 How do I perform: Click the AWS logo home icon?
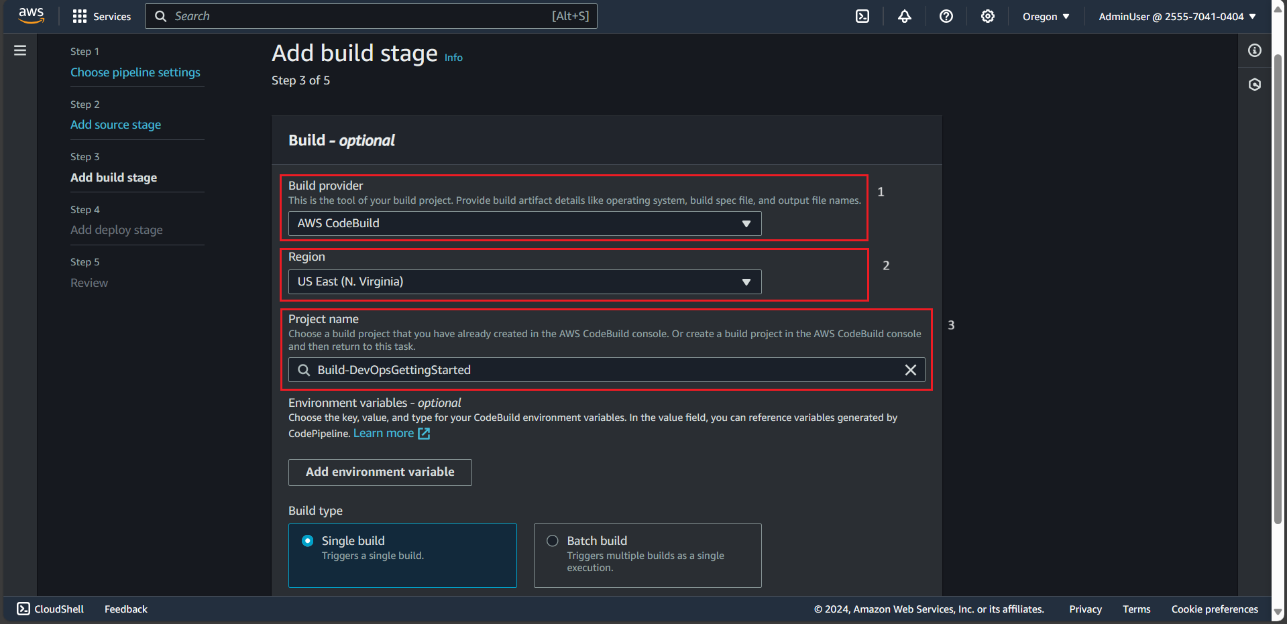tap(31, 16)
